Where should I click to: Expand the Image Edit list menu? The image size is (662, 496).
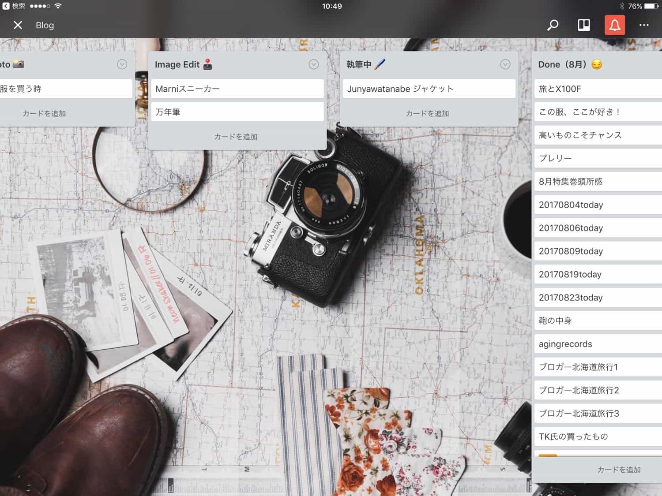point(313,64)
